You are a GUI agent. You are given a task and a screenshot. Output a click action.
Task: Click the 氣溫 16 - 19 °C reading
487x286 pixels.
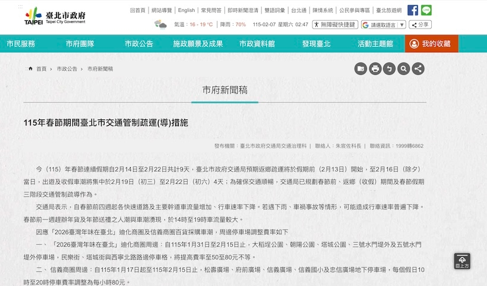click(x=193, y=24)
